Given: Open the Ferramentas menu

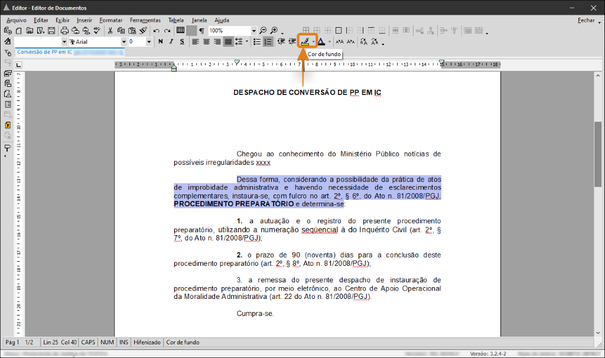Looking at the screenshot, I should pyautogui.click(x=145, y=20).
